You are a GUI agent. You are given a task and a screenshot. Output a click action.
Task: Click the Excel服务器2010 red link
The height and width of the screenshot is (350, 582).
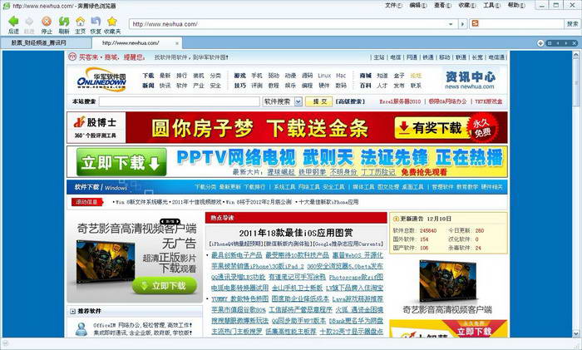(400, 101)
